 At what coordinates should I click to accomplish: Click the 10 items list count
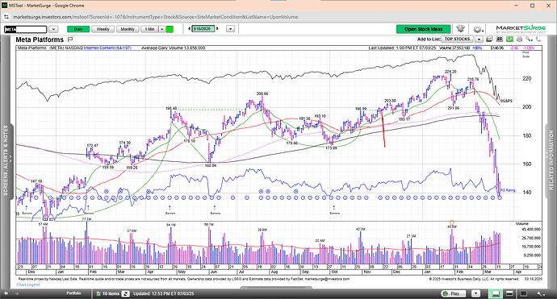pyautogui.click(x=111, y=293)
